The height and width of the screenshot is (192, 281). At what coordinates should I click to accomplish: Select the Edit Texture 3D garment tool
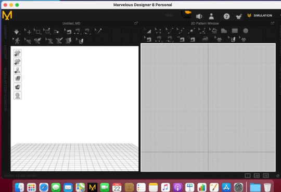click(x=28, y=41)
